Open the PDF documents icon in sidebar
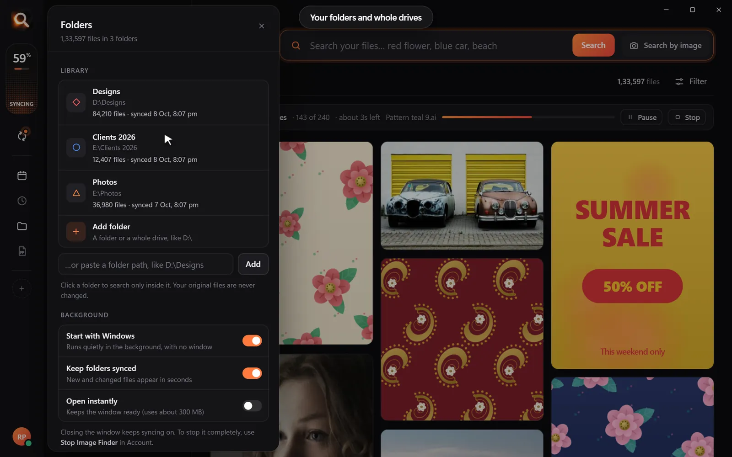732x457 pixels. pos(22,251)
